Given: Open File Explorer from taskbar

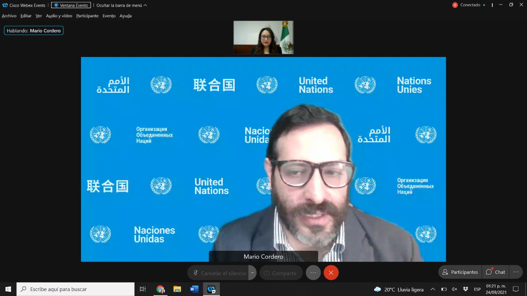Looking at the screenshot, I should pyautogui.click(x=177, y=289).
